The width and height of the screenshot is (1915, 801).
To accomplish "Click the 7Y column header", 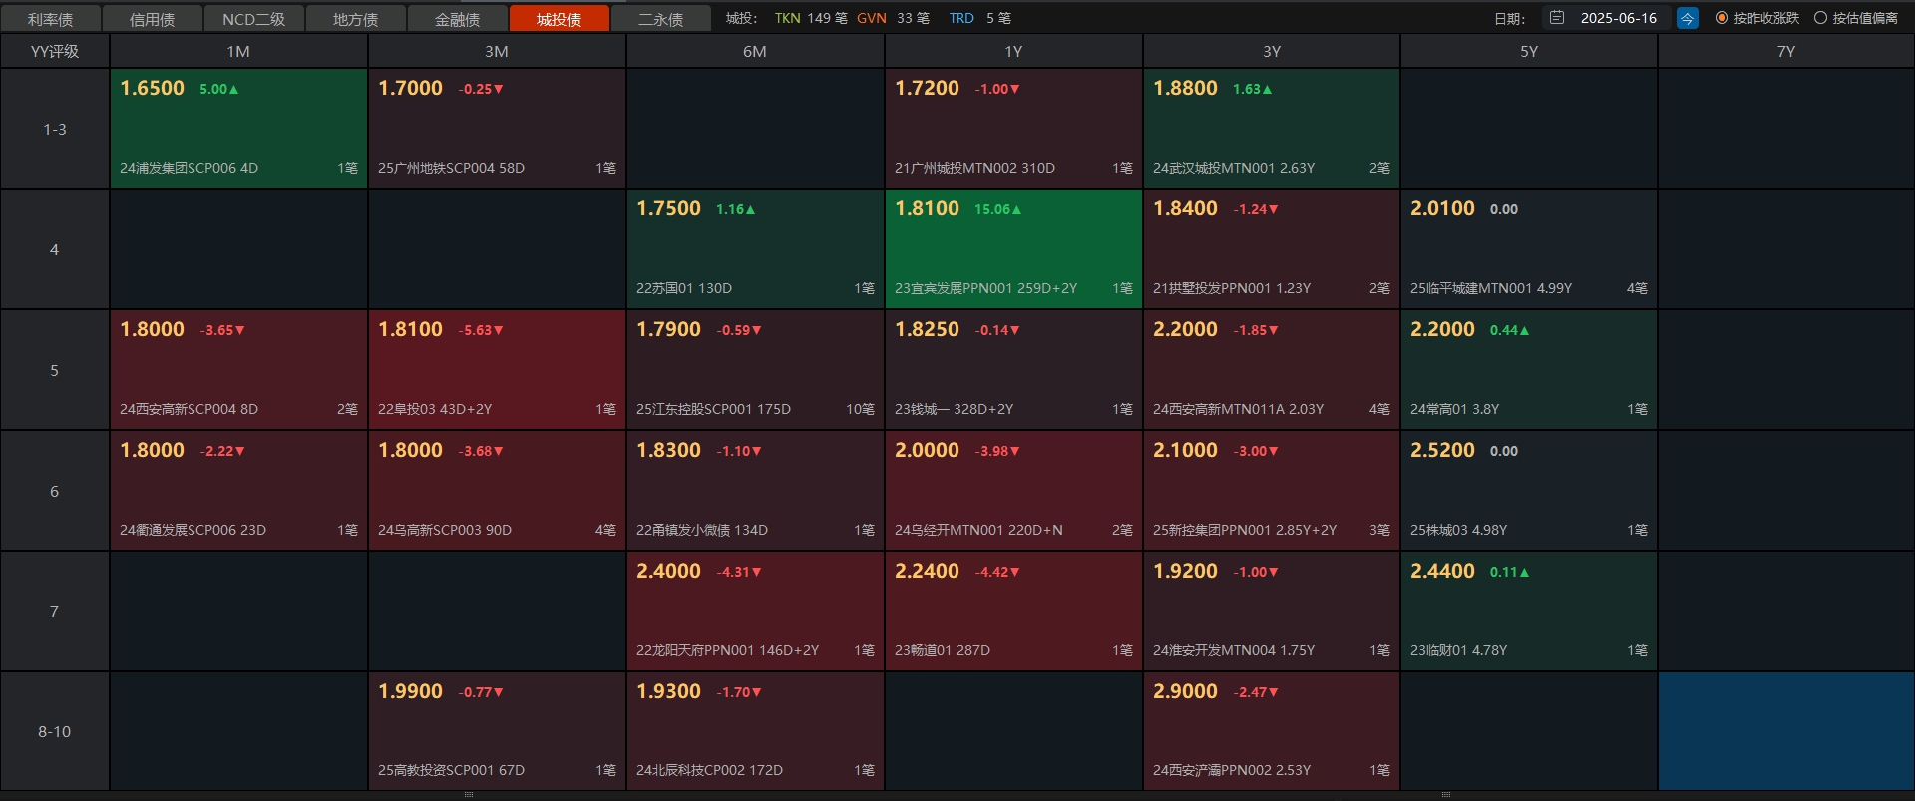I will 1786,51.
